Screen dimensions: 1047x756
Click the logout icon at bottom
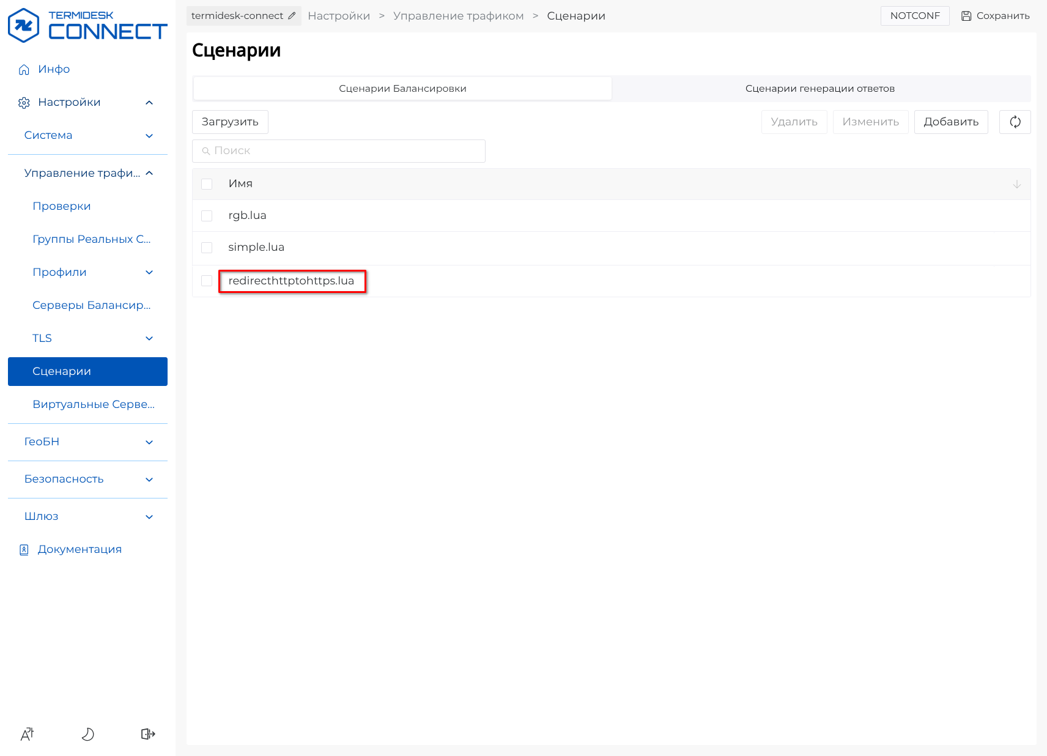(x=148, y=734)
